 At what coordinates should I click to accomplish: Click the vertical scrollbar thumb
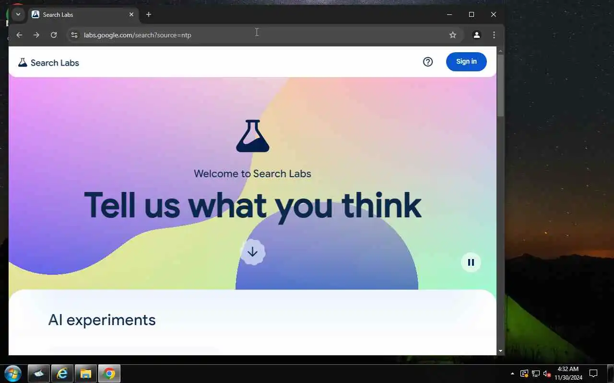500,85
